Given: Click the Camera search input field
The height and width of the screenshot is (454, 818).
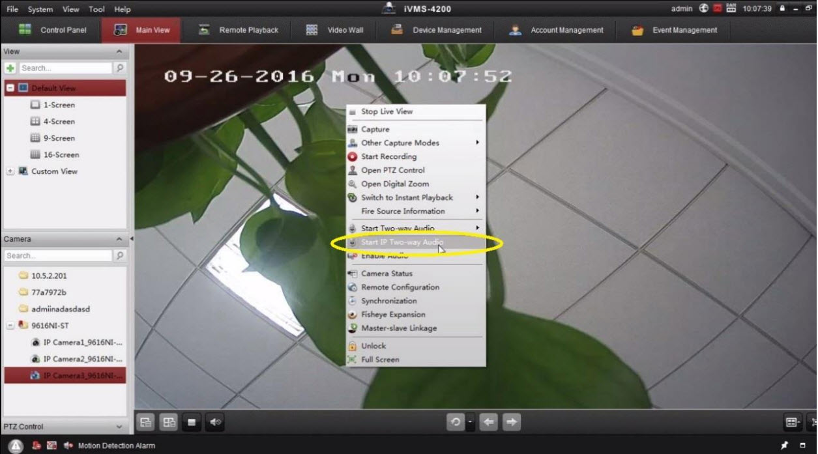Looking at the screenshot, I should tap(58, 256).
